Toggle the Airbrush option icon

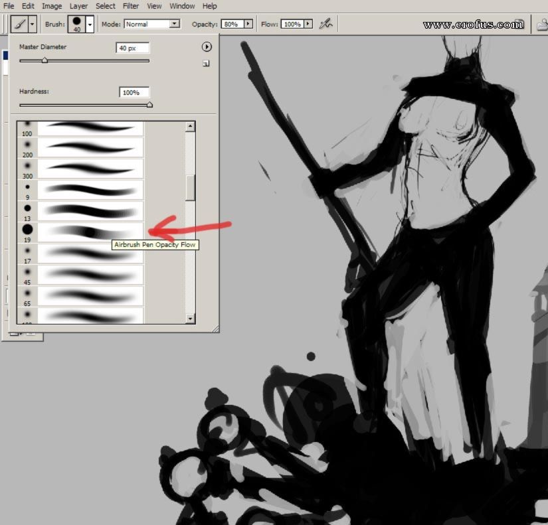click(325, 24)
